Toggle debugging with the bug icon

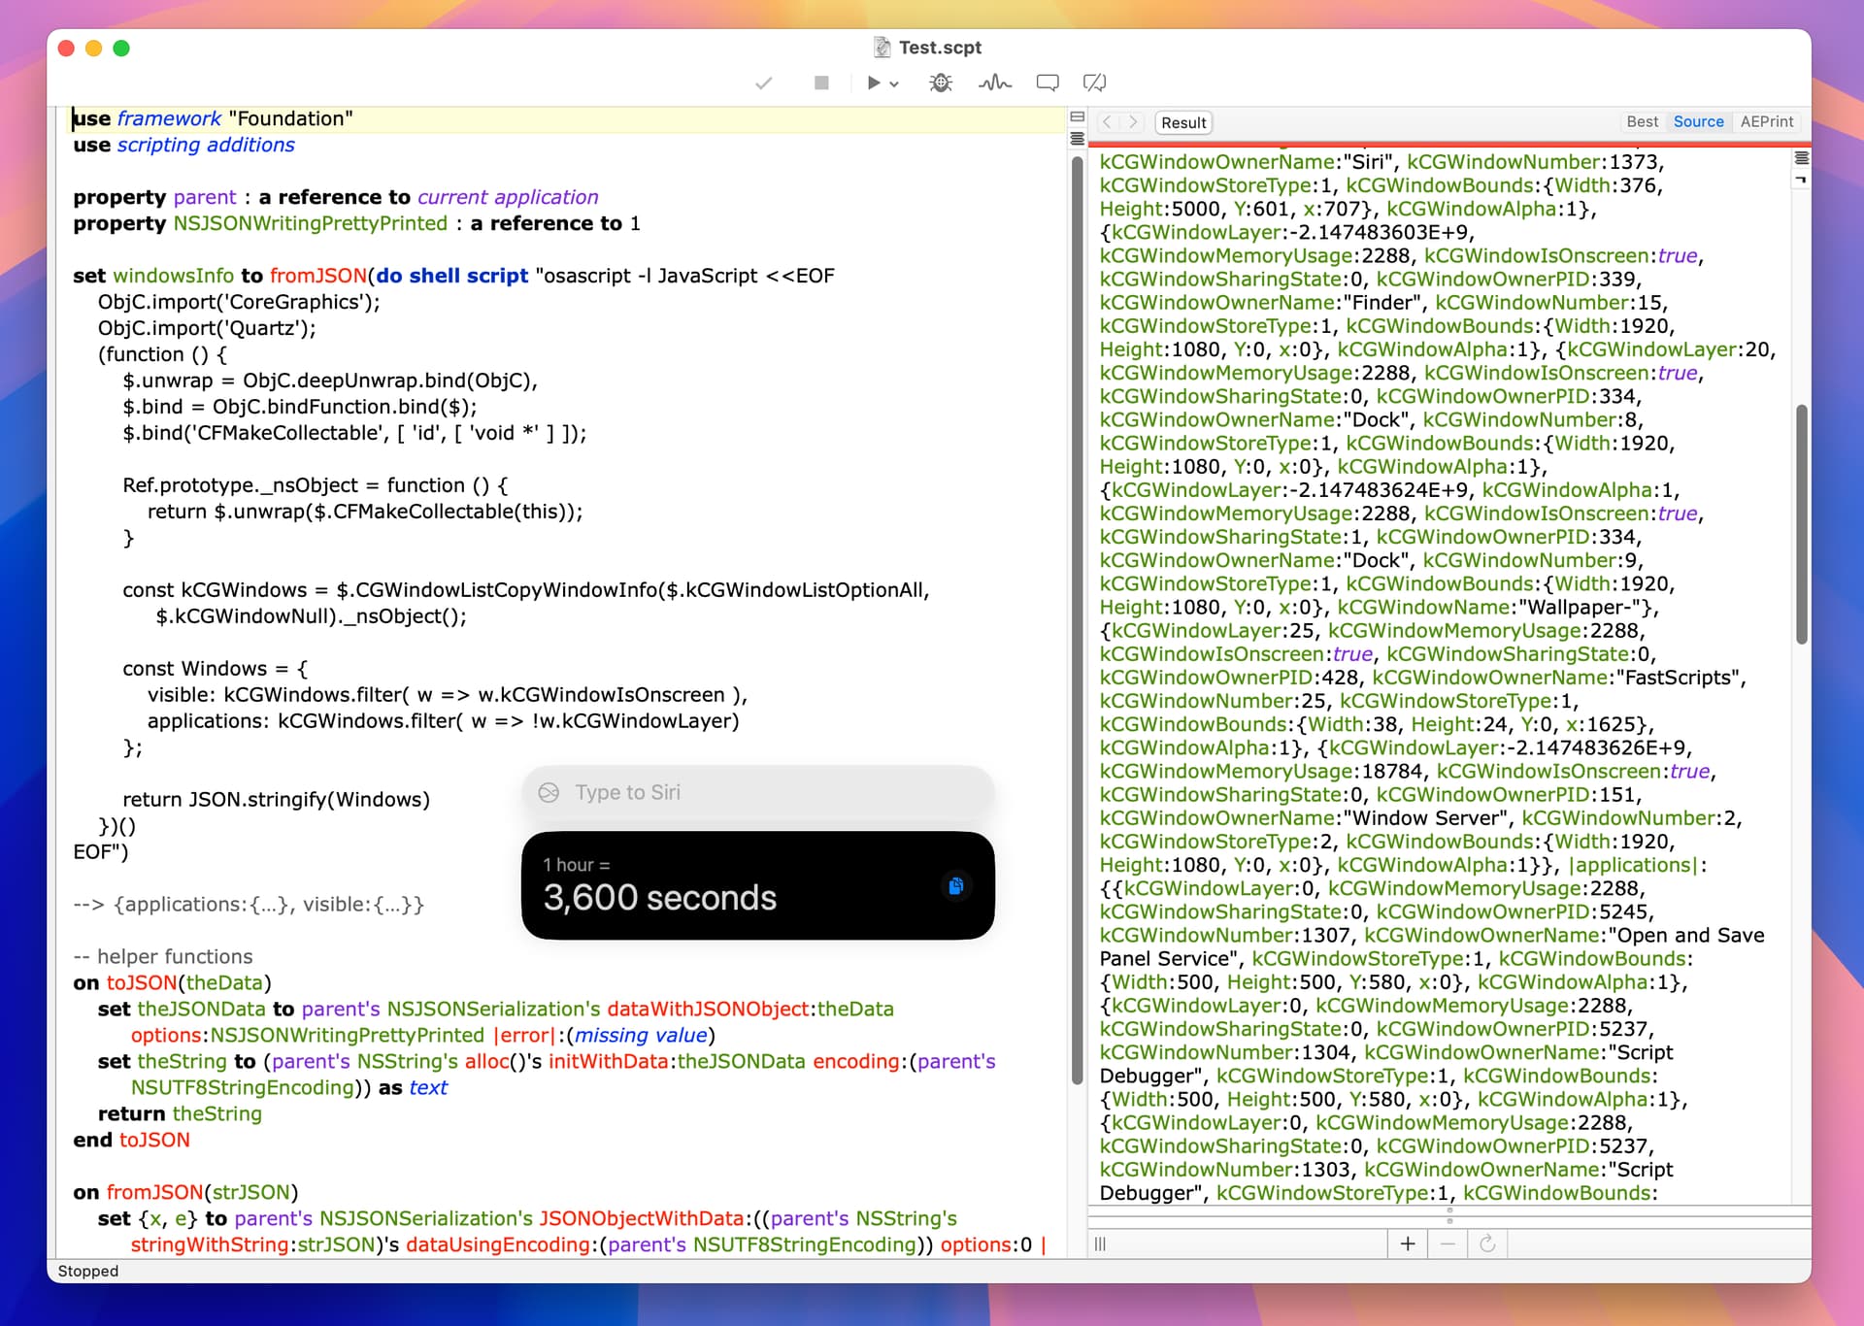(x=940, y=83)
